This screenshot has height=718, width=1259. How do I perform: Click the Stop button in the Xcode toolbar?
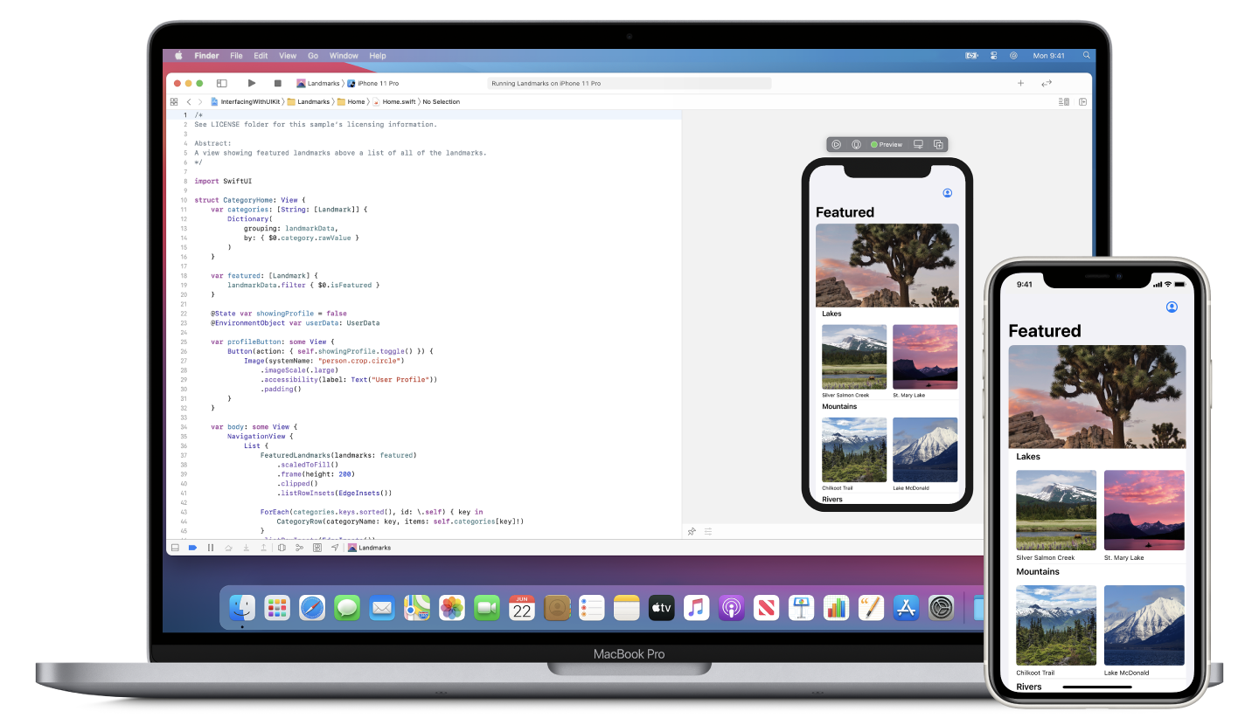coord(277,83)
